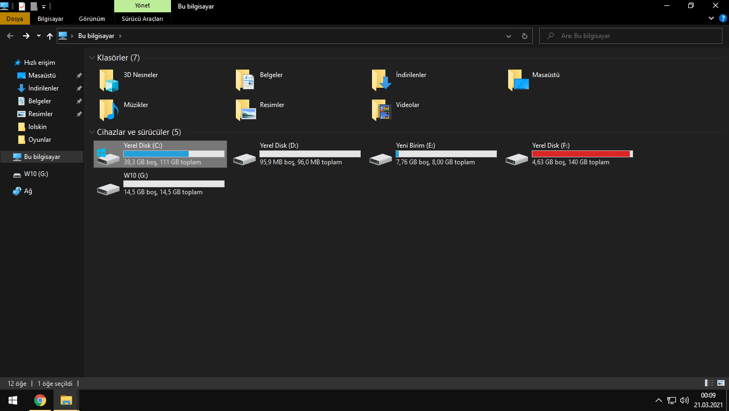Select İndirilenler in the navigation pane

(43, 88)
